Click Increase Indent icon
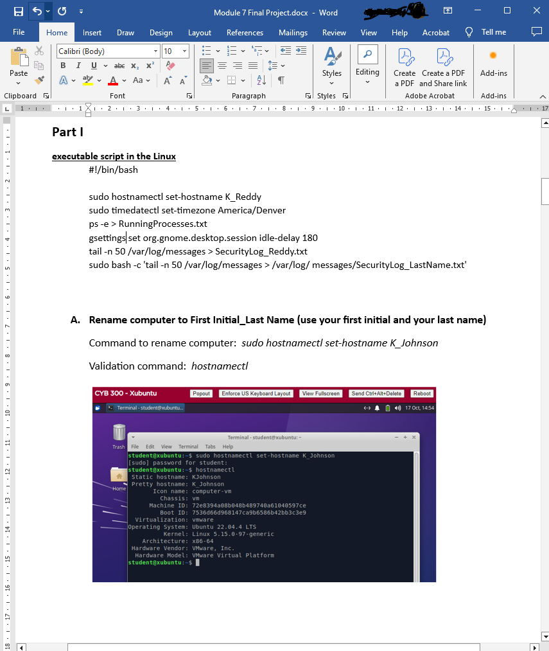Screen dimensions: 549x651 click(x=301, y=51)
